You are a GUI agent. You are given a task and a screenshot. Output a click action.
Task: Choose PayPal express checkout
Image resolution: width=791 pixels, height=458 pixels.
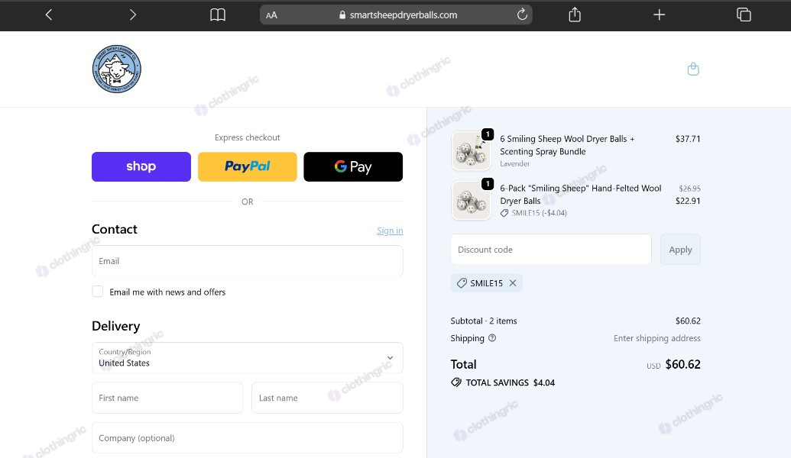(x=247, y=166)
